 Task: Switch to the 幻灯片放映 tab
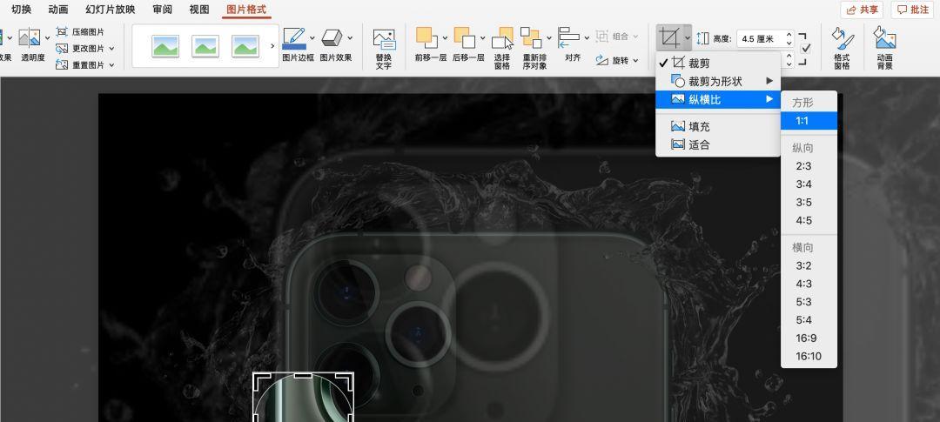[111, 10]
